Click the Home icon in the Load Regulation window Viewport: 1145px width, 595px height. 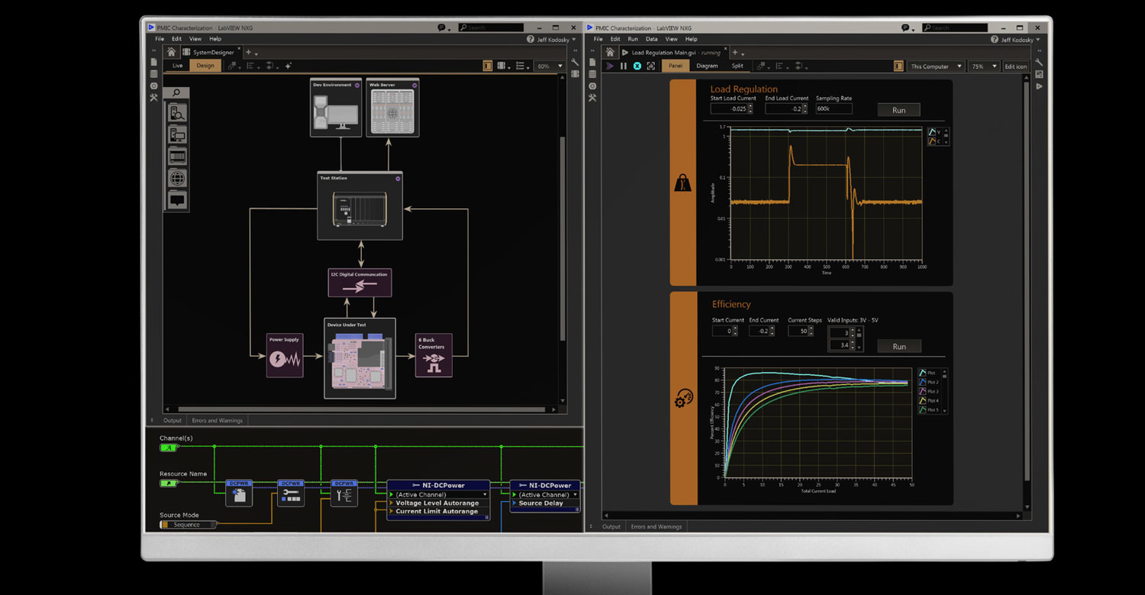(x=608, y=51)
